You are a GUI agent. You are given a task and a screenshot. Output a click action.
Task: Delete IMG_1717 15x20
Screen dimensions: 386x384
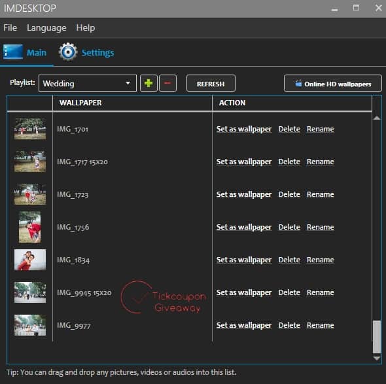pos(289,162)
